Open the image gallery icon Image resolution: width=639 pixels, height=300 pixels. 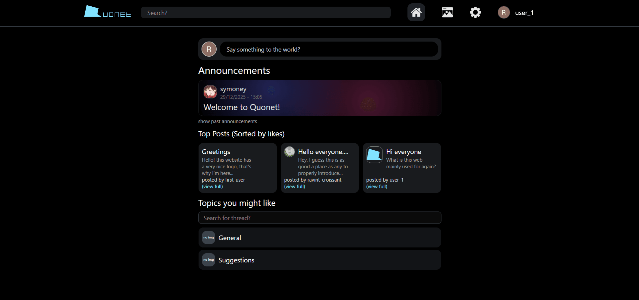[447, 13]
